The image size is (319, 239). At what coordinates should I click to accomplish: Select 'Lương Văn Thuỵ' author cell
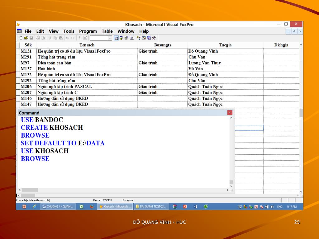click(225, 63)
